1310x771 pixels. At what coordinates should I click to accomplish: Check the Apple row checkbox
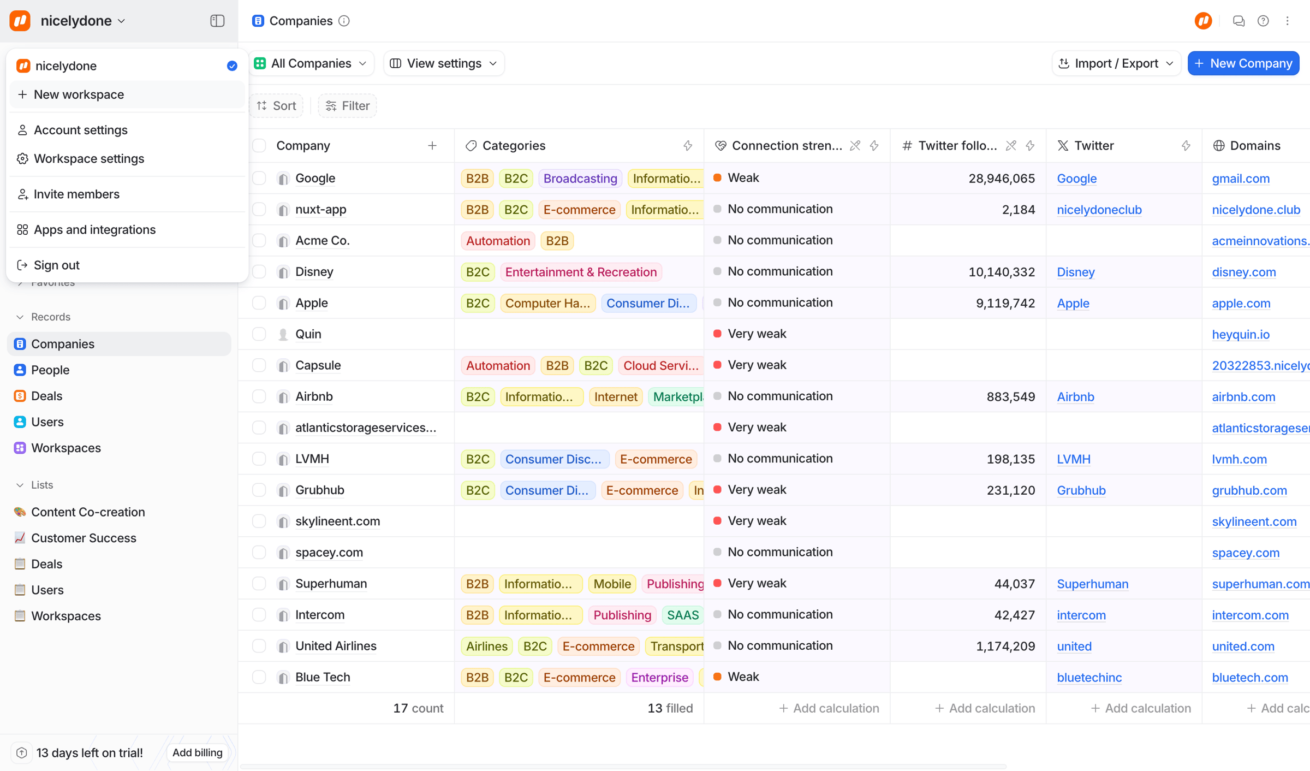click(x=259, y=303)
